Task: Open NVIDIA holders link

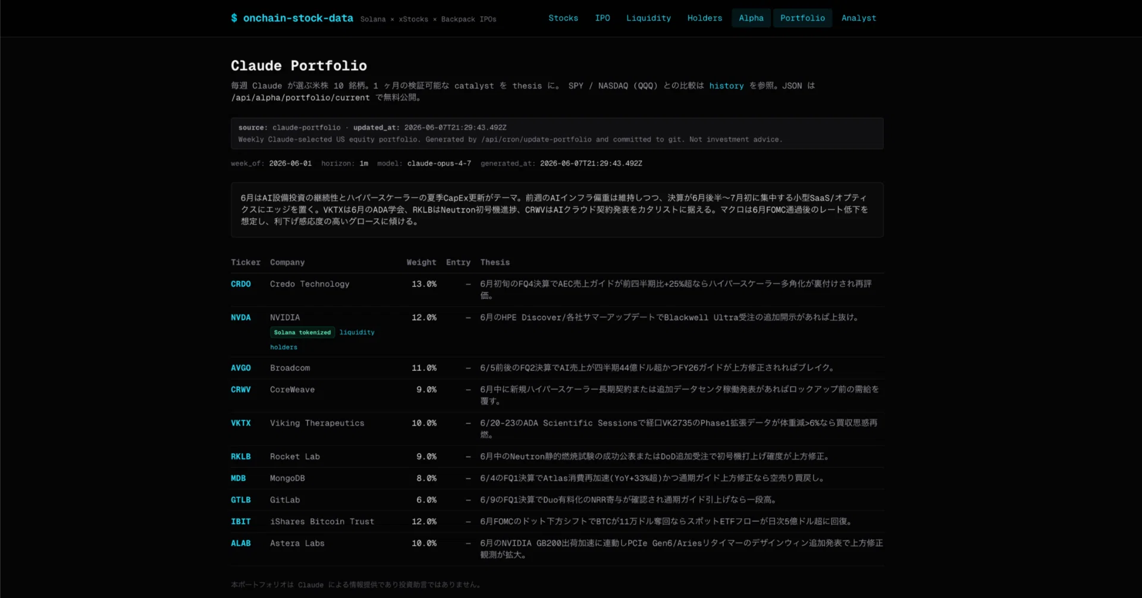Action: (x=284, y=347)
